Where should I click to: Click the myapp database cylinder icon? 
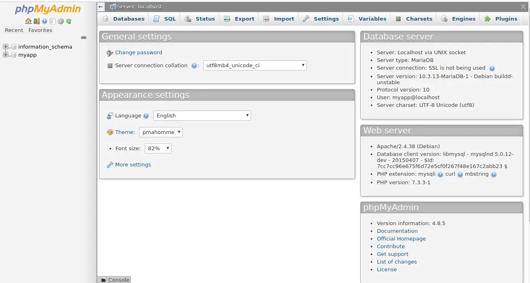point(13,55)
